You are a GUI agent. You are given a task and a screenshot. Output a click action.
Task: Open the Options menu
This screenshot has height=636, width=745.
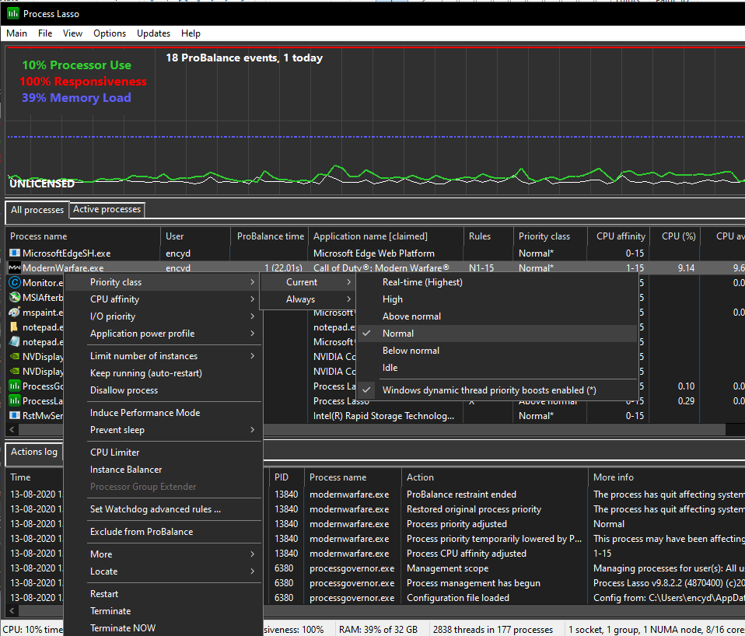point(110,33)
